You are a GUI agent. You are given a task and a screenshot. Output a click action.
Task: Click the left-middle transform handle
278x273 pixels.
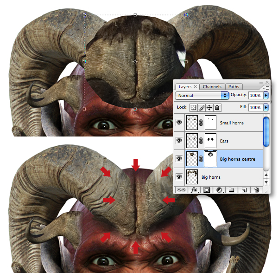[x=84, y=62]
